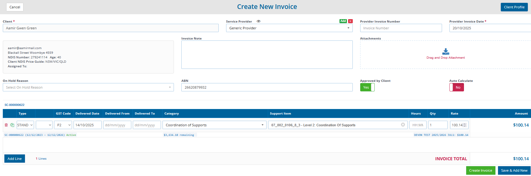Adjust the Rate spinner arrows

click(x=465, y=125)
